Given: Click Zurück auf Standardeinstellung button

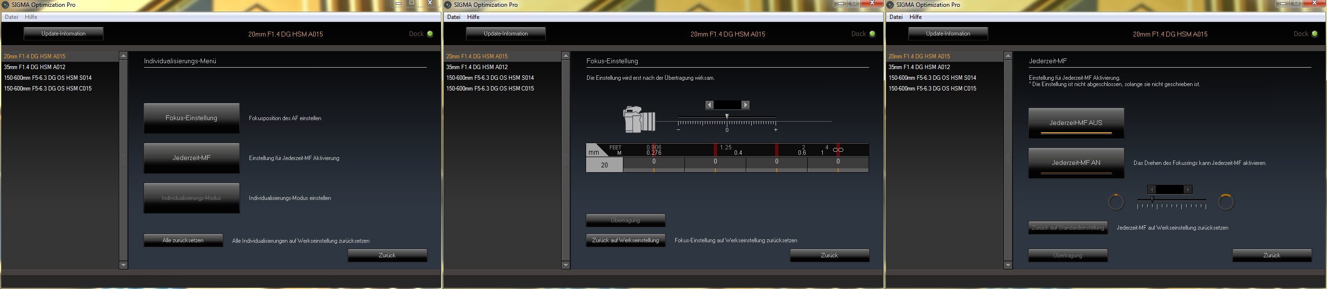Looking at the screenshot, I should [1068, 228].
